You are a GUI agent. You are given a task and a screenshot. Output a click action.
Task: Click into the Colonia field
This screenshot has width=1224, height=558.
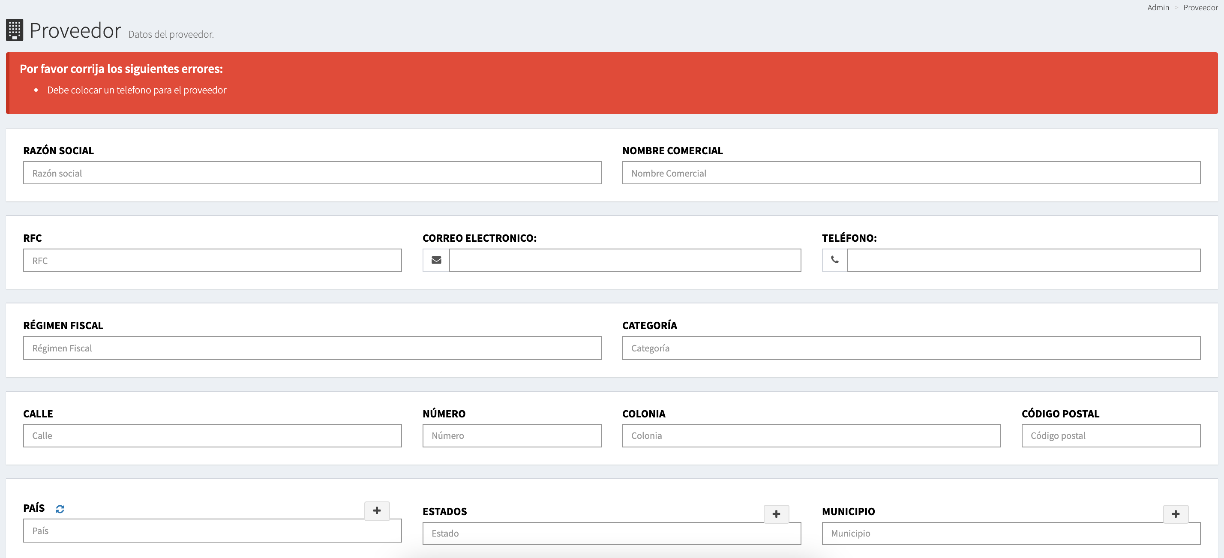[x=811, y=436]
